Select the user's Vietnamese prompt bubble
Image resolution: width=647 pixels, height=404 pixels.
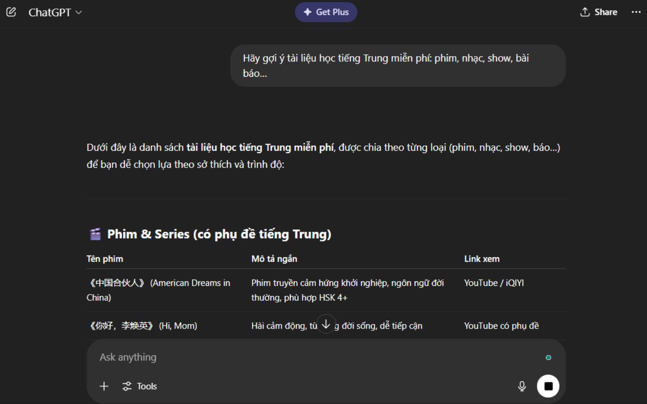pyautogui.click(x=398, y=66)
